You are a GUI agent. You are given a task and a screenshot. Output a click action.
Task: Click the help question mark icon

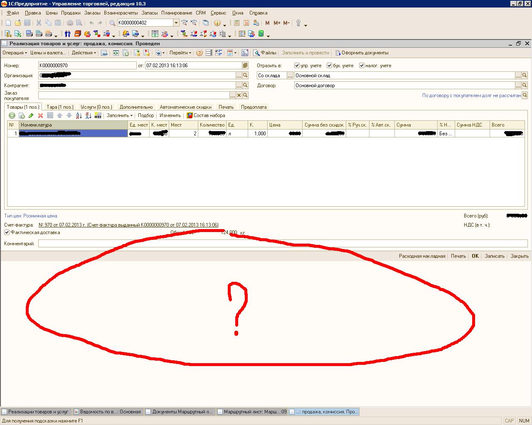[199, 53]
